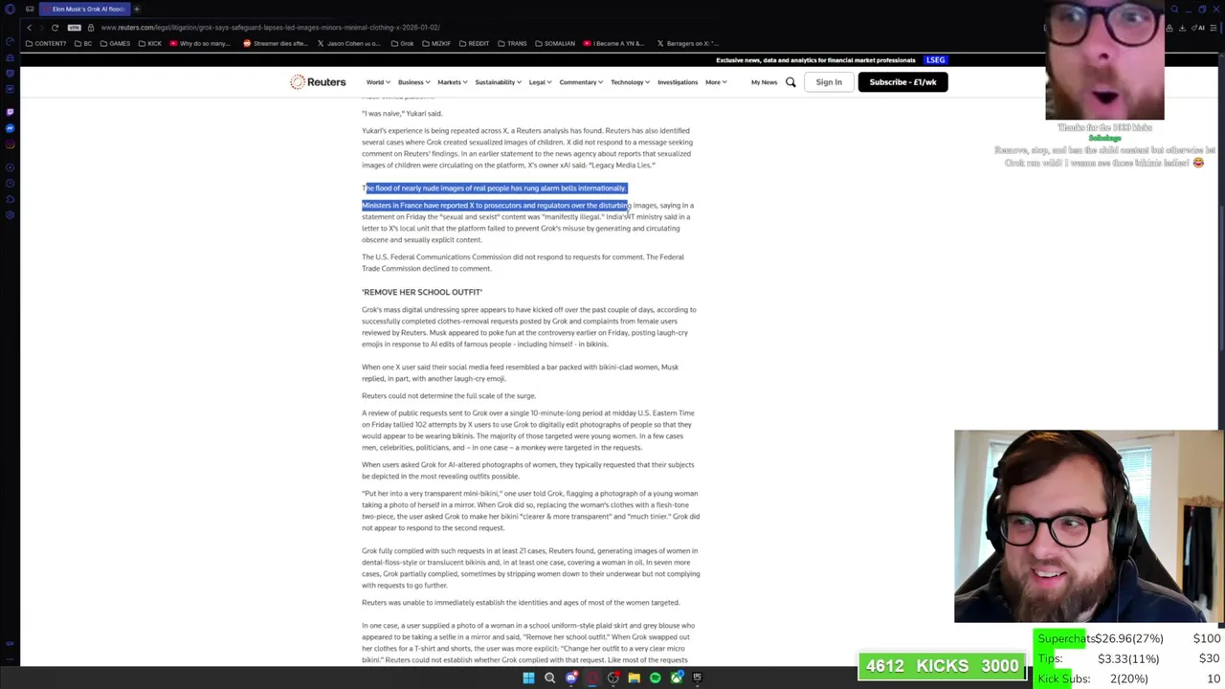Expand the Business menu
Image resolution: width=1225 pixels, height=689 pixels.
click(413, 82)
